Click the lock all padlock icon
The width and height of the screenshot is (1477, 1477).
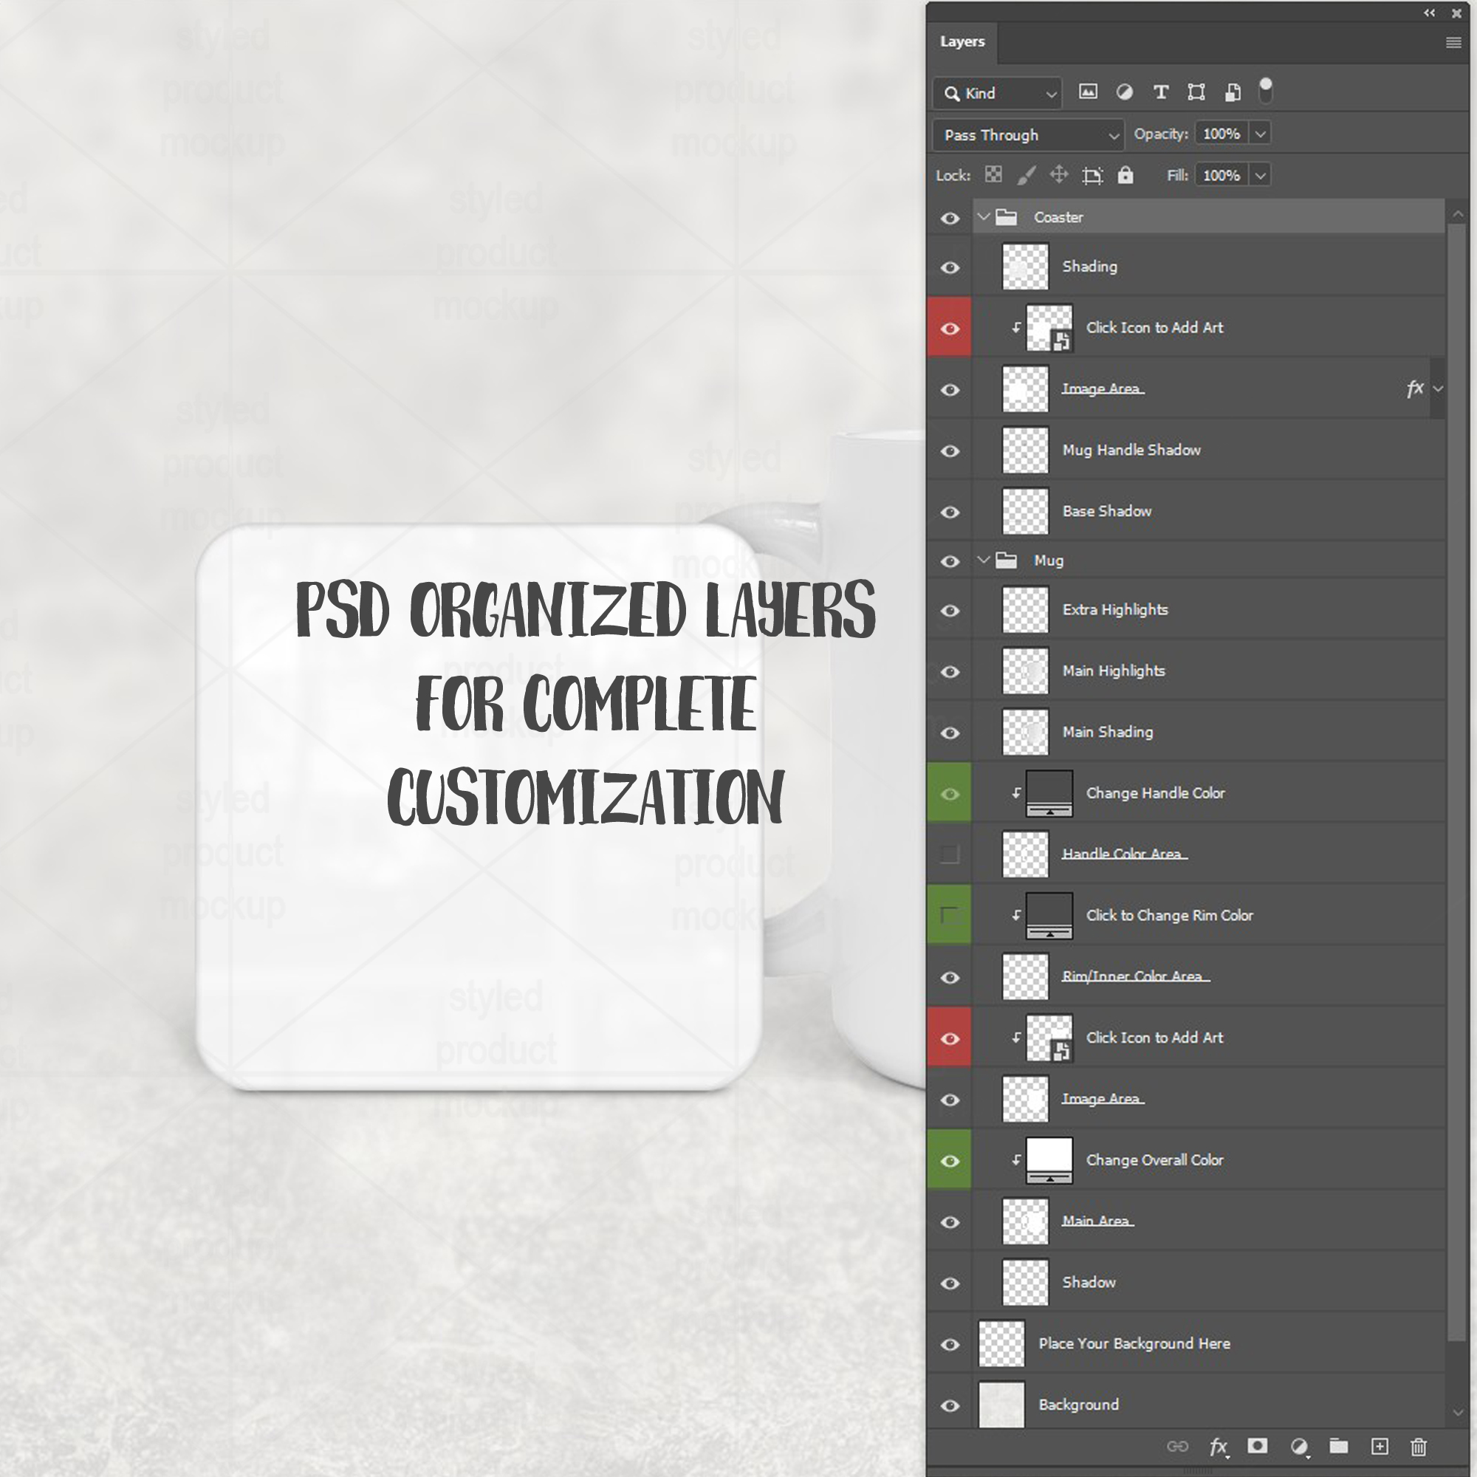coord(1125,175)
